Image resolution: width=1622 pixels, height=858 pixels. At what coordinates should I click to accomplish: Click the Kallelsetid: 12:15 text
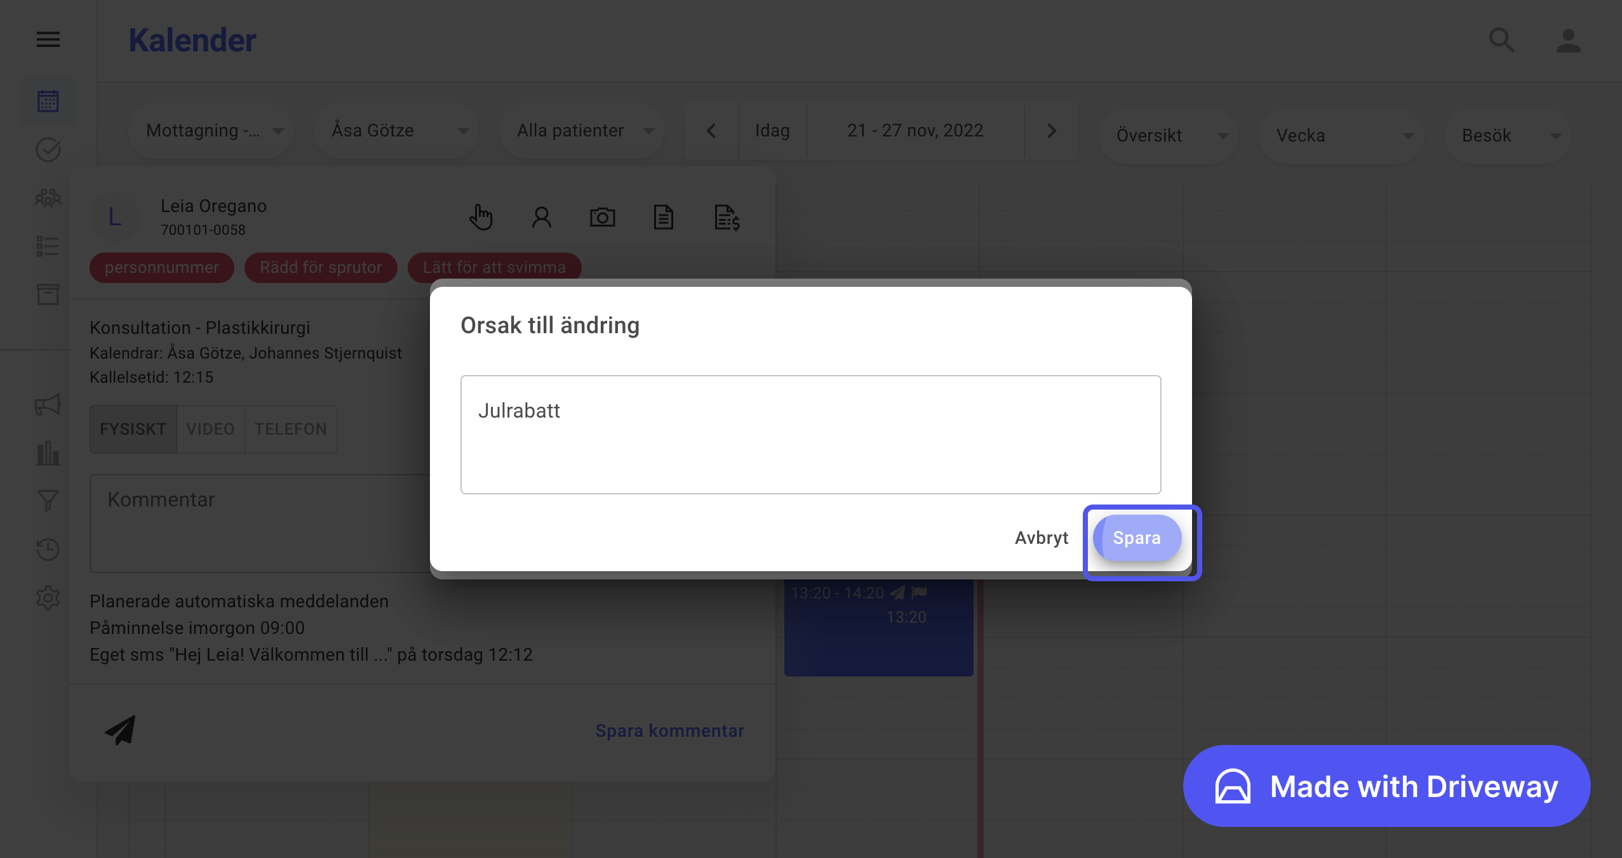pos(152,377)
